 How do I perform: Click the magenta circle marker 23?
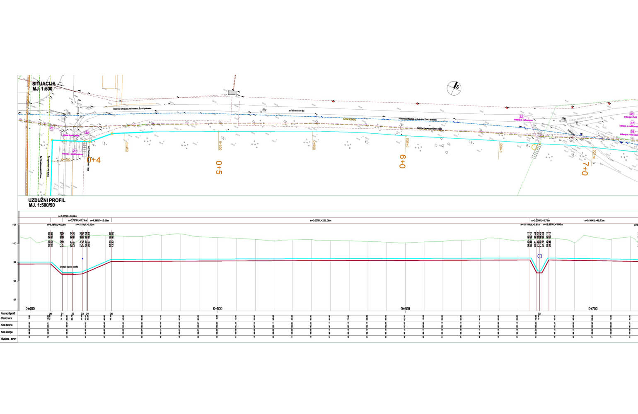coord(75,151)
